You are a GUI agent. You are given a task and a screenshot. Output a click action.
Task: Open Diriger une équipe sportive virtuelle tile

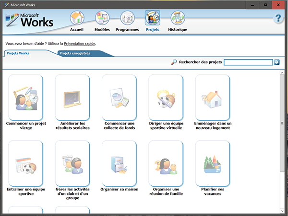(x=166, y=97)
